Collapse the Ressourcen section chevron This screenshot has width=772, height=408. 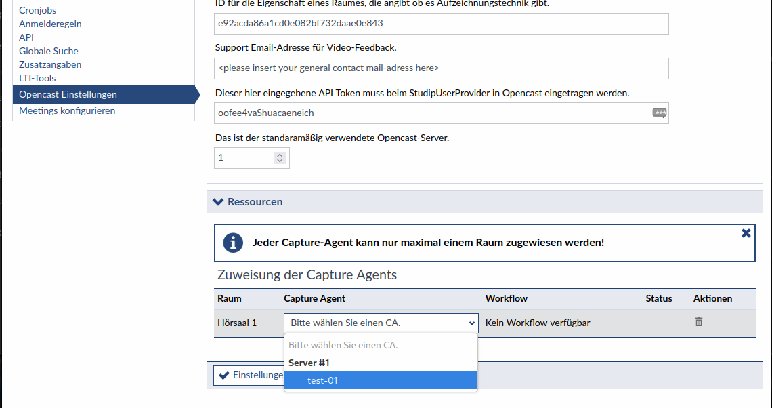tap(217, 201)
